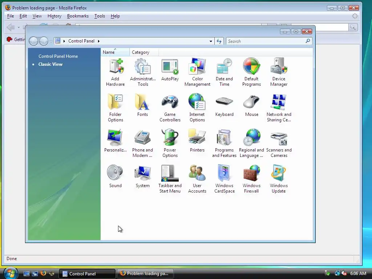Open Internet Options
The width and height of the screenshot is (372, 279).
197,108
